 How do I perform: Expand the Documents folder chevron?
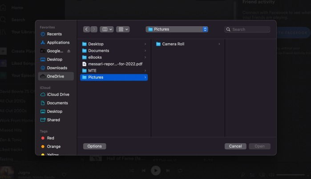145,51
